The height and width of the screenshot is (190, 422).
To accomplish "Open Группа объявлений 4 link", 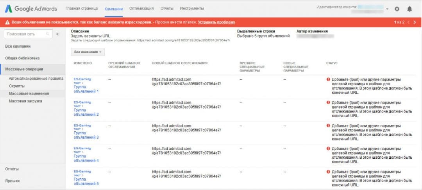I will (x=86, y=158).
